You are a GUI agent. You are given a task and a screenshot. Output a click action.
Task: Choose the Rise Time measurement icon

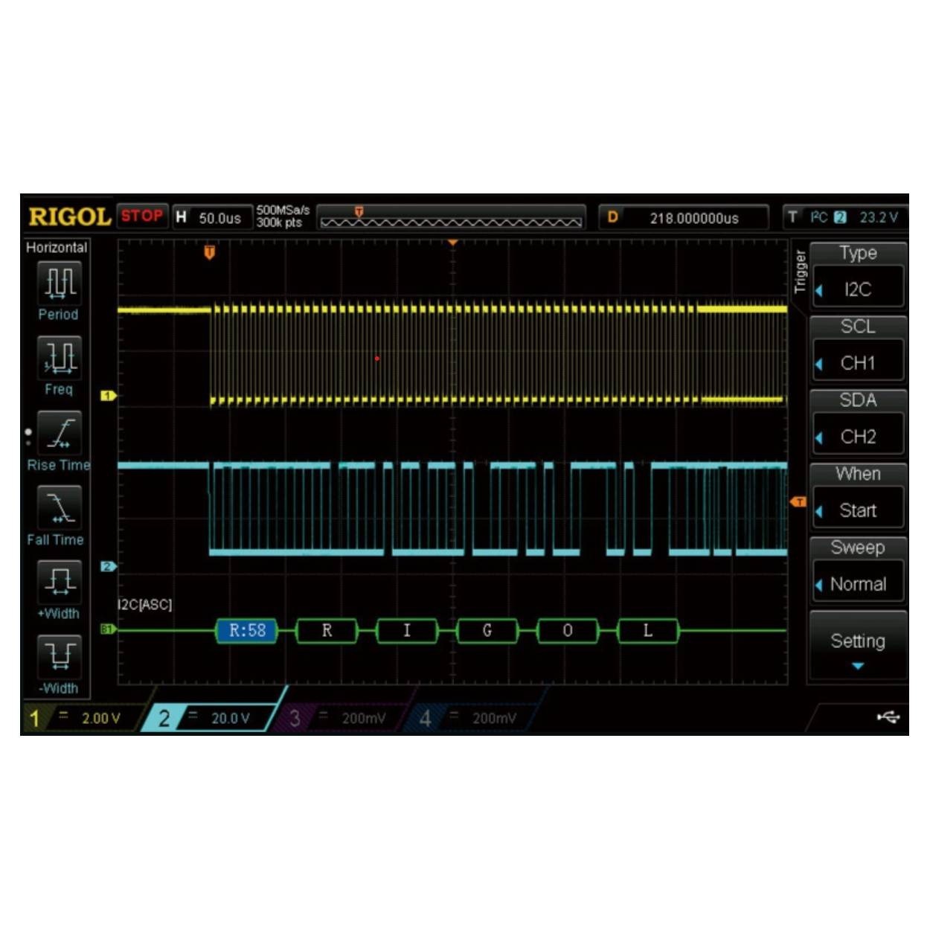(x=60, y=433)
